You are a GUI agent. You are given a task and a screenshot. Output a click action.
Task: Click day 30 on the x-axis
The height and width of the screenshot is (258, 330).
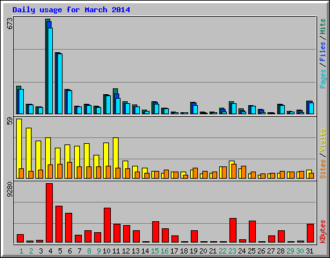point(300,251)
